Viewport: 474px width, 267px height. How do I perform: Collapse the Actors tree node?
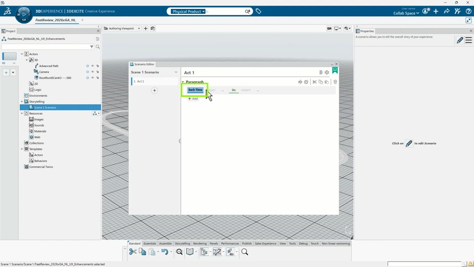22,54
